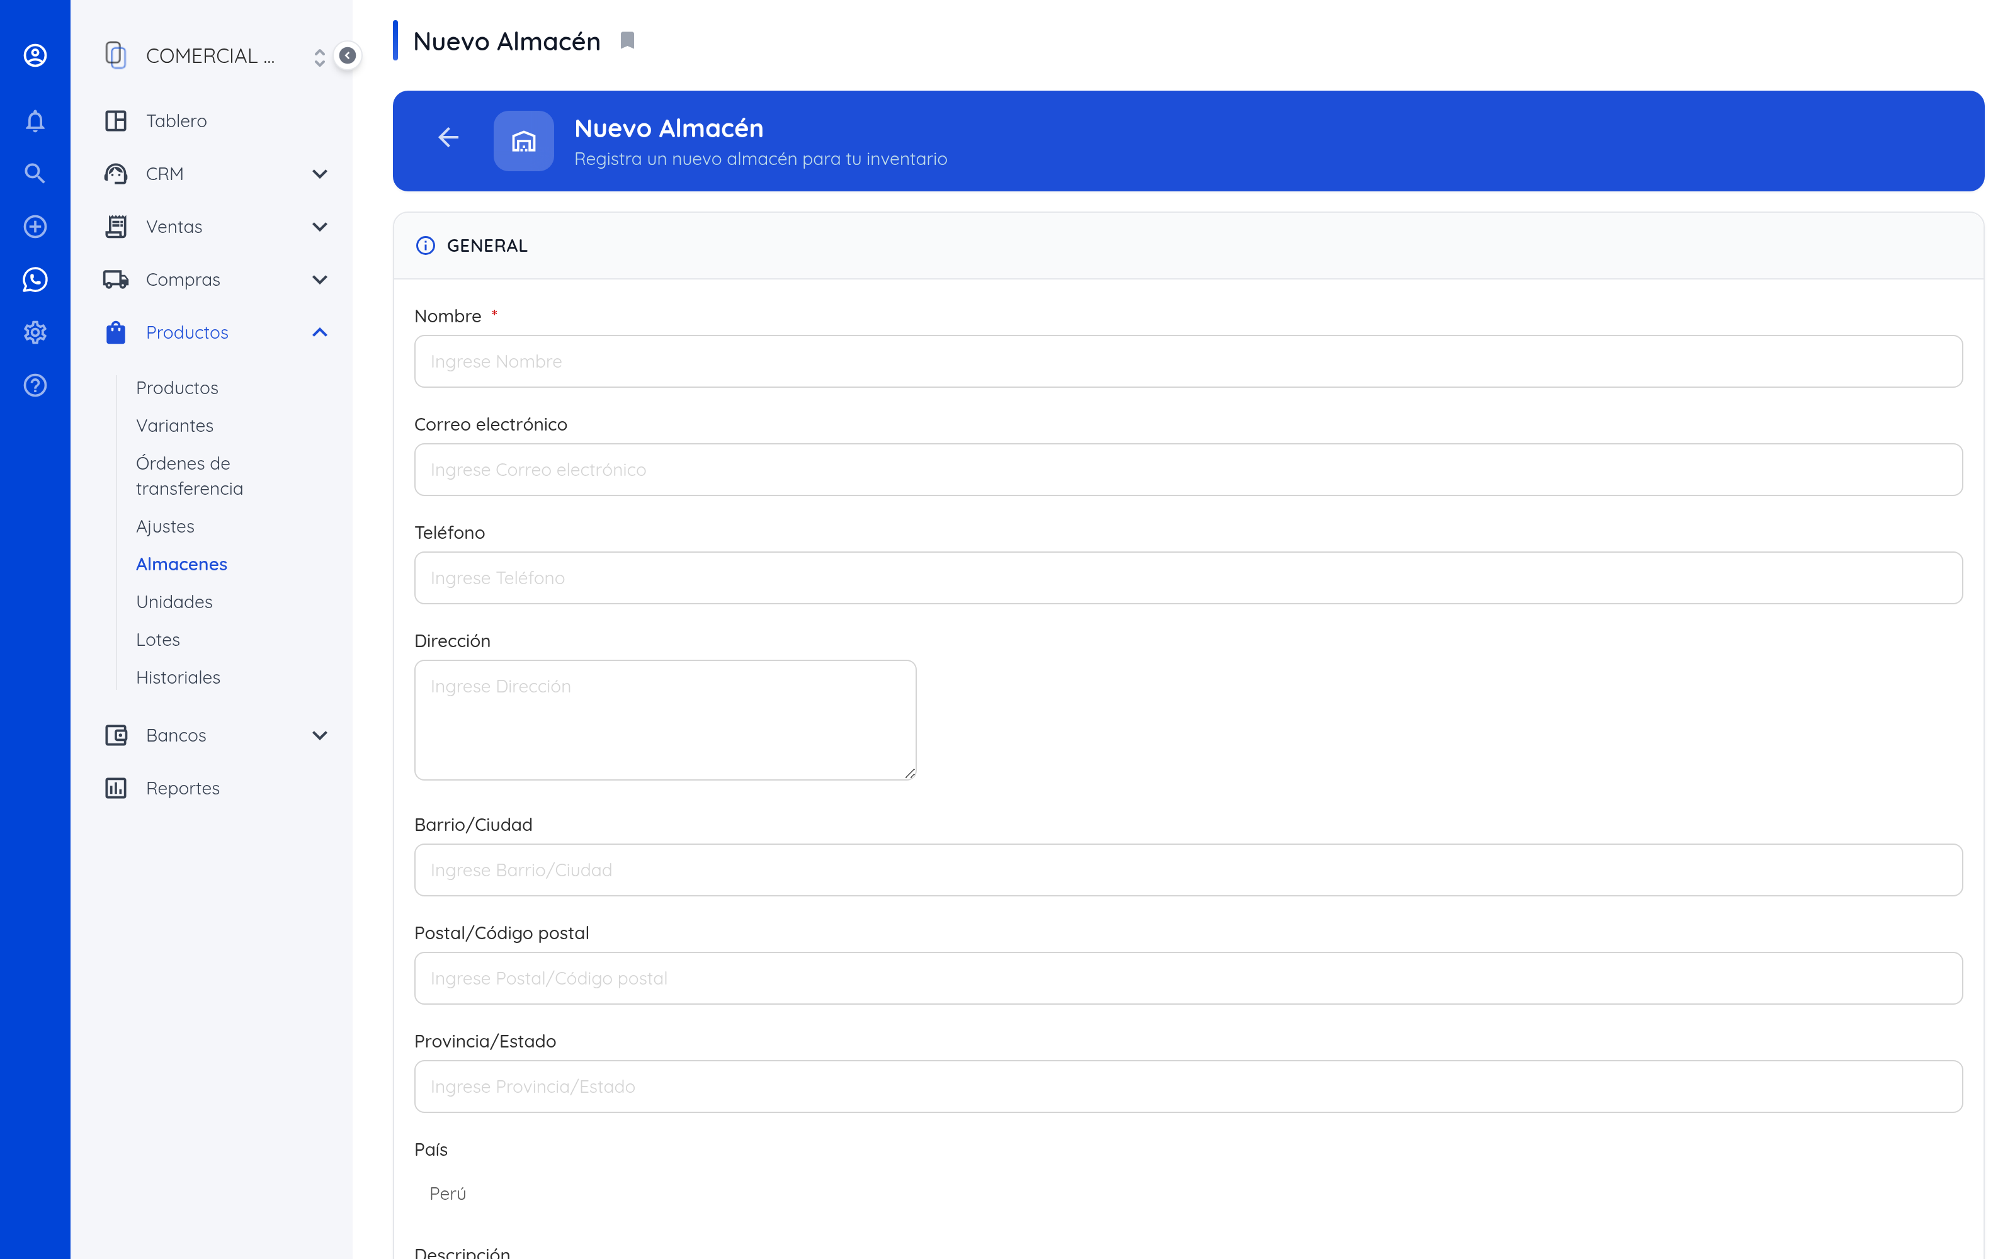The width and height of the screenshot is (2015, 1259).
Task: Click the Productos shopping bag icon
Action: tap(116, 332)
